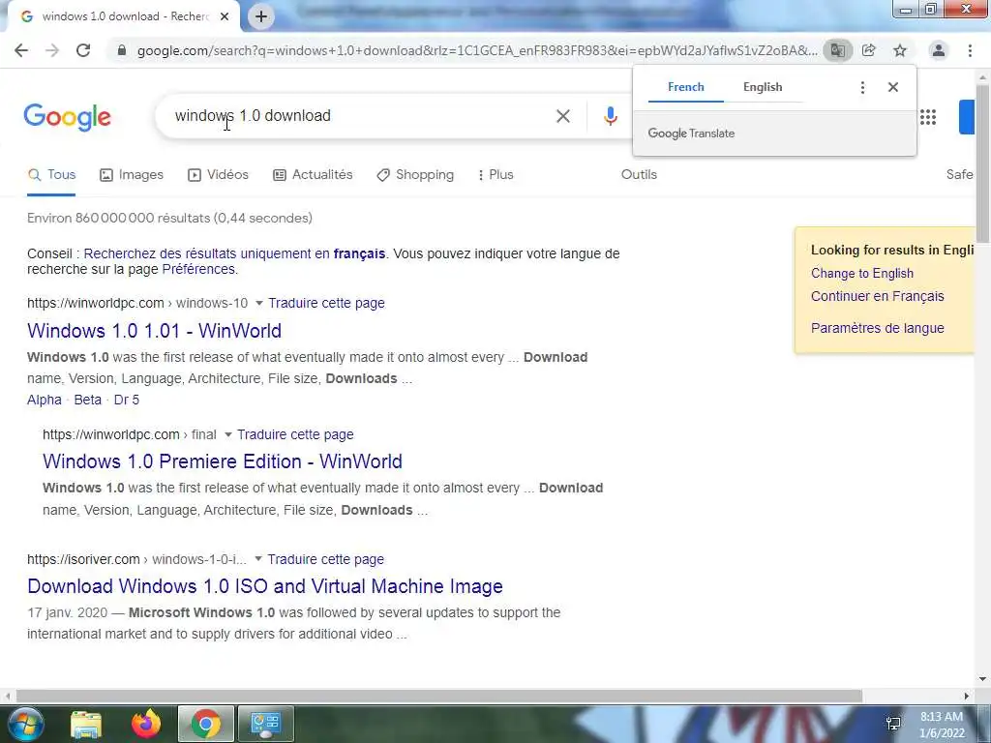Click the Google Translate label in popup
Image resolution: width=991 pixels, height=743 pixels.
point(691,134)
